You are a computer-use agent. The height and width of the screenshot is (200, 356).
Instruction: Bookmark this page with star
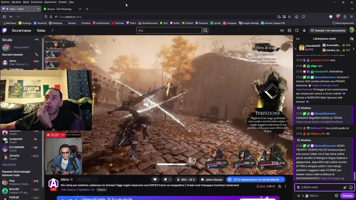[x=289, y=17]
